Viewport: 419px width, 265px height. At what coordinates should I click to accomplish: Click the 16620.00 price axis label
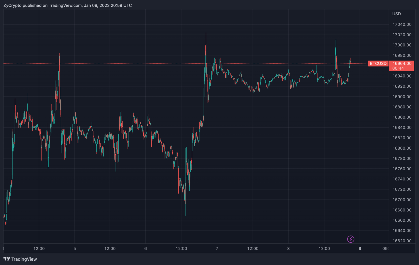[x=402, y=241]
